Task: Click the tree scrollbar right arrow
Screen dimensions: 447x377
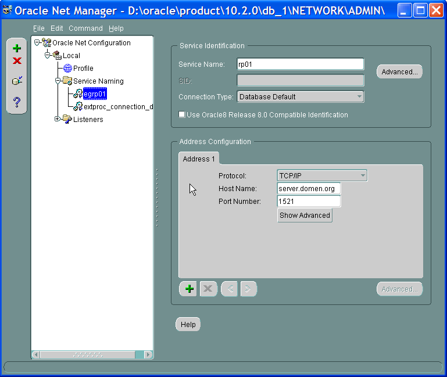Action: pyautogui.click(x=148, y=355)
